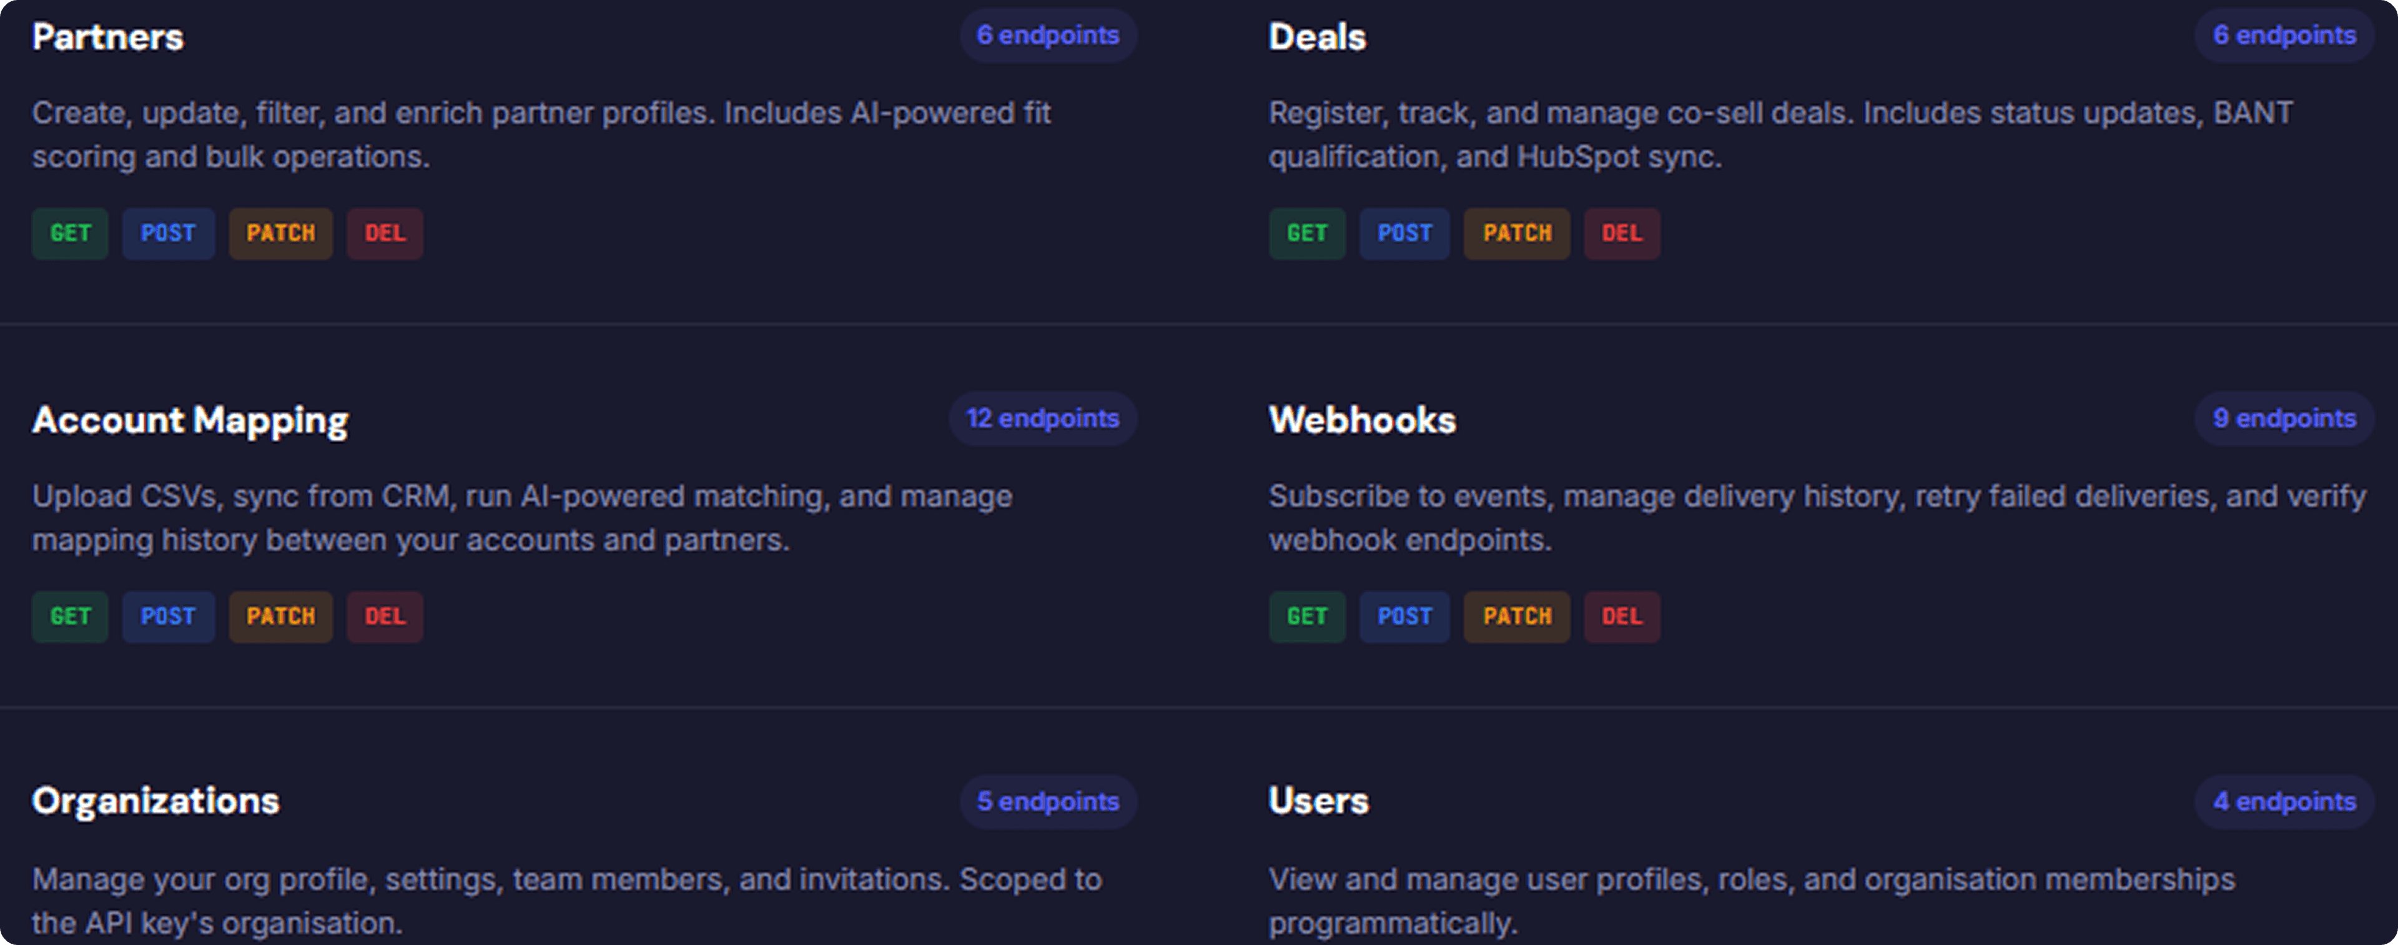Open the Deals API section heading

(x=1317, y=37)
